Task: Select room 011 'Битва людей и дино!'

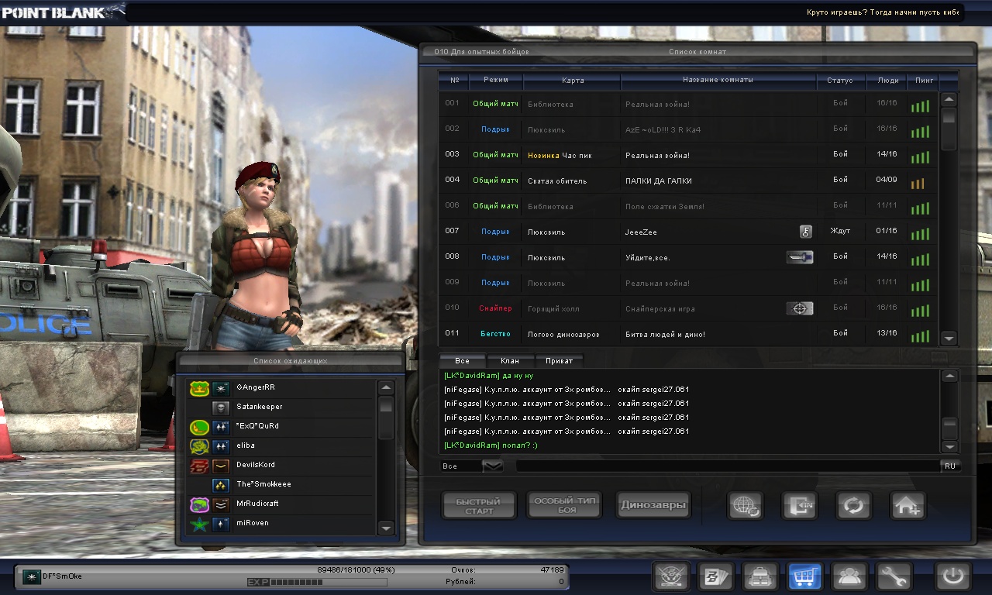Action: (x=688, y=334)
